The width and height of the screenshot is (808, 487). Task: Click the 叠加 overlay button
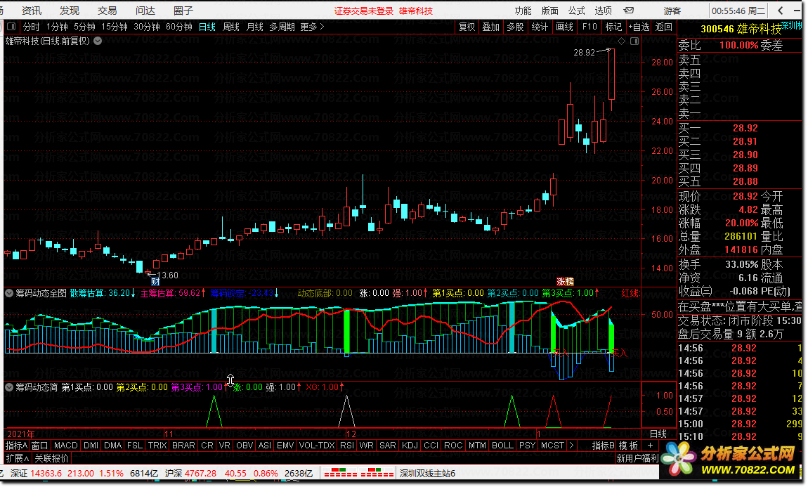pos(490,27)
